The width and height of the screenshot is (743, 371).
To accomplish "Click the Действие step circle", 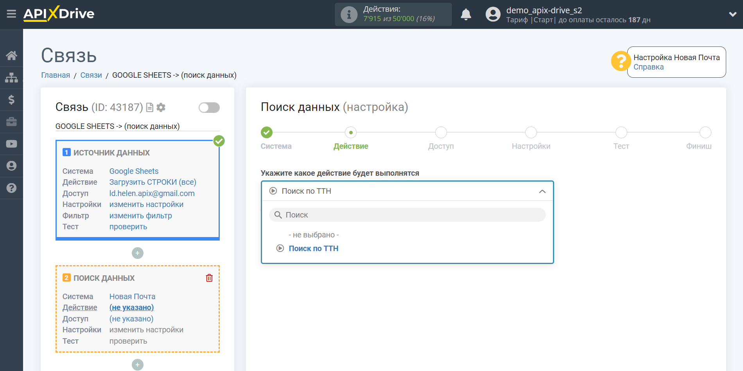I will click(x=351, y=132).
